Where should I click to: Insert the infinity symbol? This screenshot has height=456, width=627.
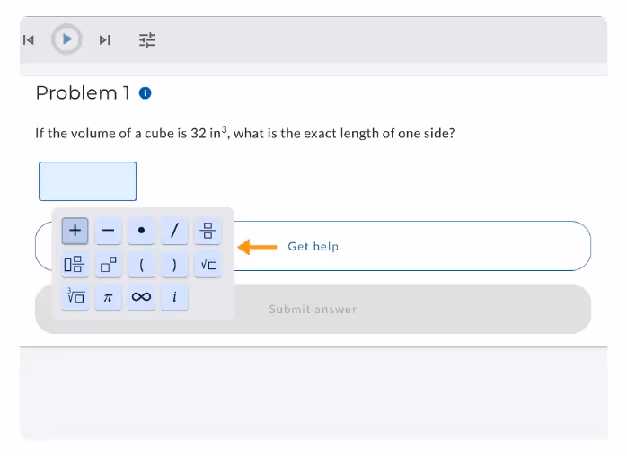[x=141, y=297]
